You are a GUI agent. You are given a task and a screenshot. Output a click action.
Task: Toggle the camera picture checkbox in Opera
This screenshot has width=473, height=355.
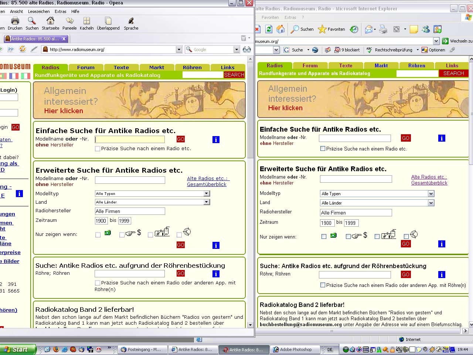(x=98, y=235)
